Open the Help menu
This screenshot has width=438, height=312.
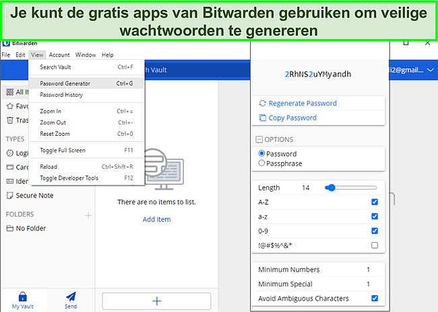click(108, 55)
